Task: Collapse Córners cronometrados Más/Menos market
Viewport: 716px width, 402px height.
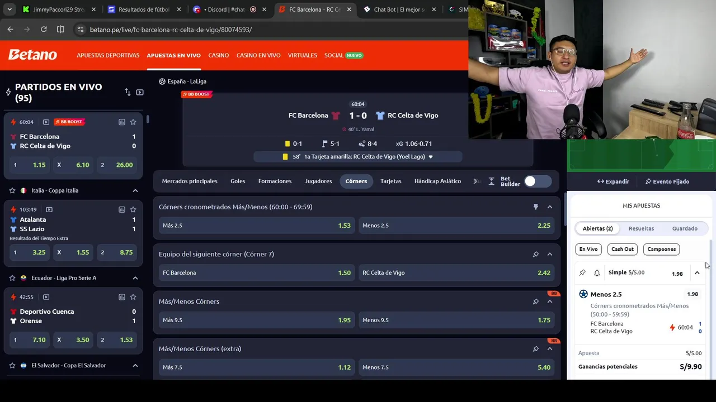Action: [x=550, y=207]
